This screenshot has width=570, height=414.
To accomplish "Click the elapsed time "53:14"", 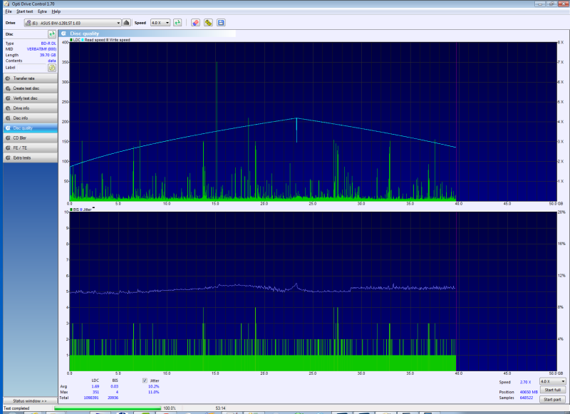I will 220,408.
